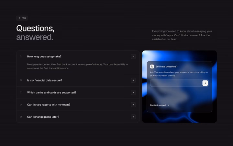
Task: Click the 'Is my financial data secure?' question title
Action: click(44, 80)
